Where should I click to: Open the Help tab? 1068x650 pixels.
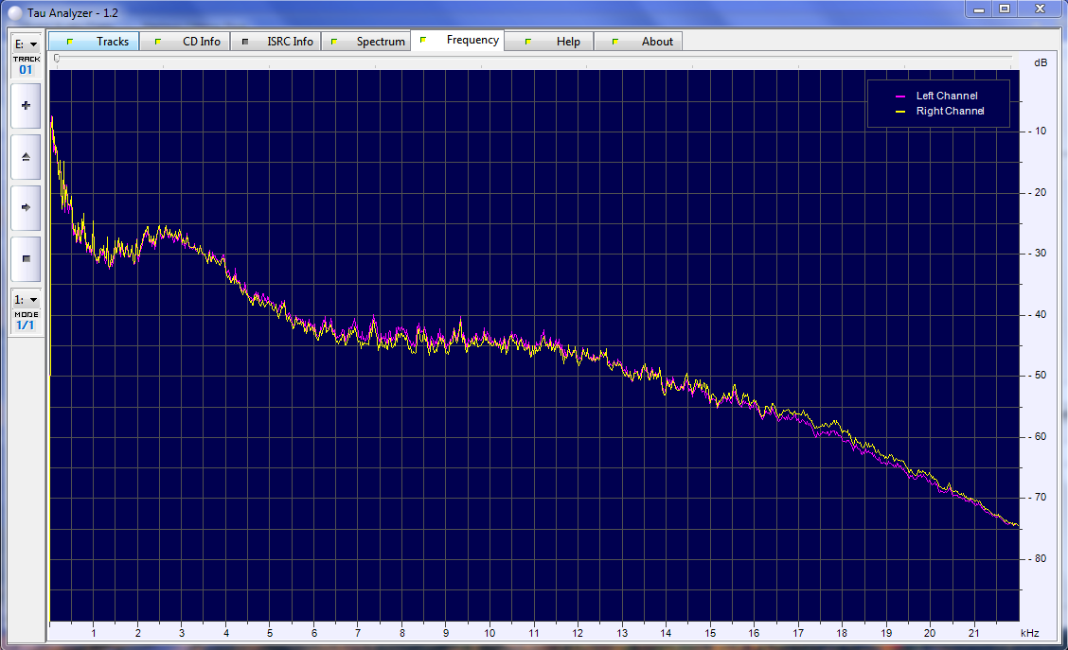(554, 42)
